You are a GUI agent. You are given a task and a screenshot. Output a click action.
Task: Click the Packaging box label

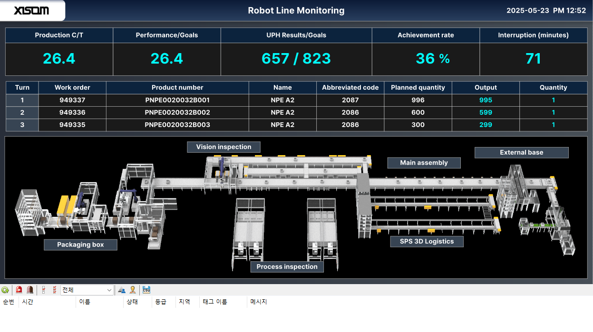(80, 245)
